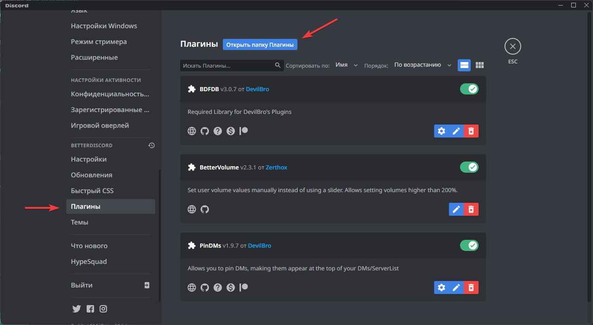The image size is (593, 325).
Task: Open Что нового
Action: [x=111, y=246]
